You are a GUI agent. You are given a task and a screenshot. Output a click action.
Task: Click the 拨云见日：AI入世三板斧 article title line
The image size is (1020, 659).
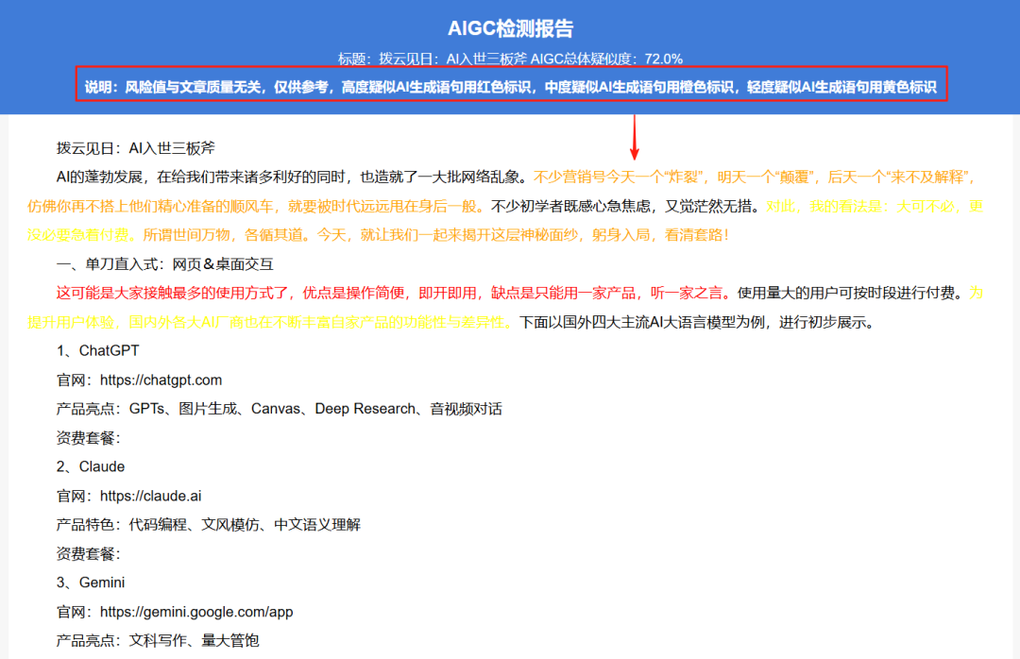(x=136, y=147)
